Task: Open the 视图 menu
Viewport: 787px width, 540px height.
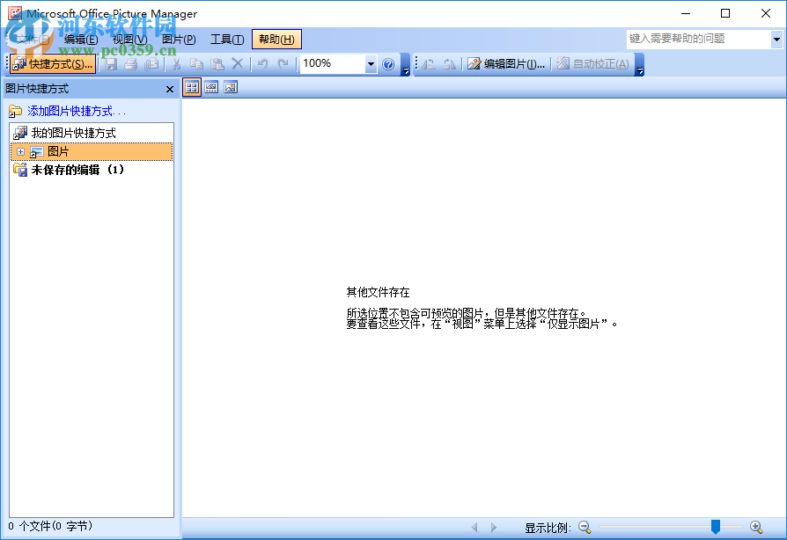Action: (x=129, y=39)
